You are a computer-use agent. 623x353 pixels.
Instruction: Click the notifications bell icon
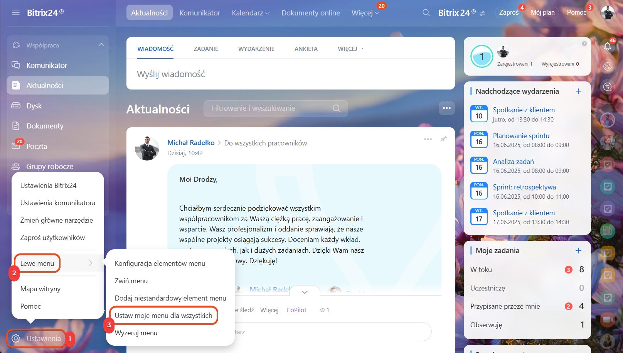(x=608, y=47)
